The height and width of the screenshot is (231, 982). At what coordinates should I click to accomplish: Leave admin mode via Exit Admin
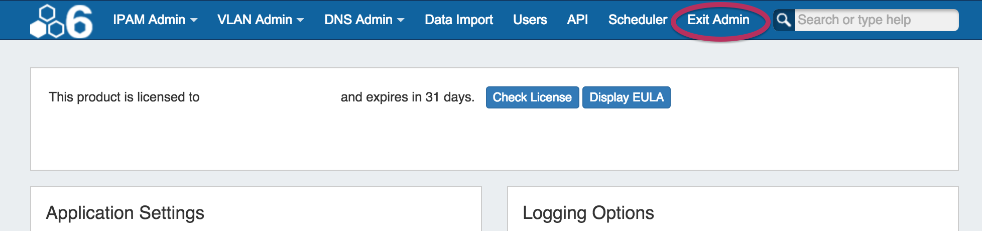[x=718, y=20]
